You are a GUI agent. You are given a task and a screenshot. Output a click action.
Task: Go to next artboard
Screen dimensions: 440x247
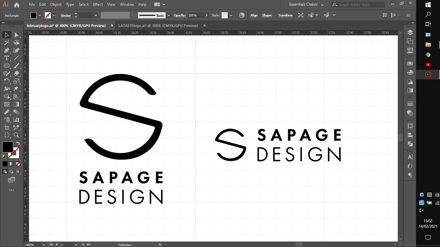(83, 245)
